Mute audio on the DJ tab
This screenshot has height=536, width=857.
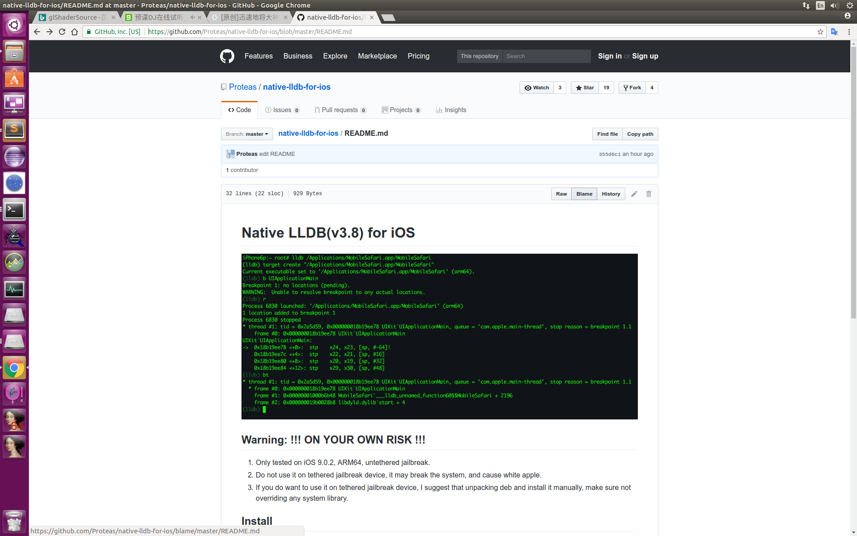pyautogui.click(x=192, y=17)
